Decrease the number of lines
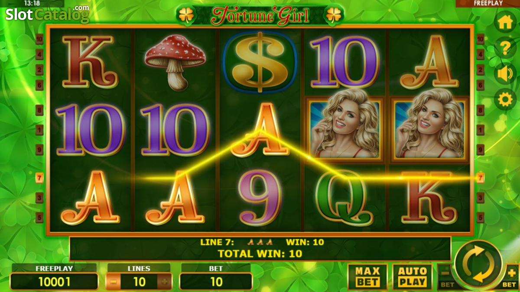This screenshot has width=520, height=292. [x=114, y=282]
